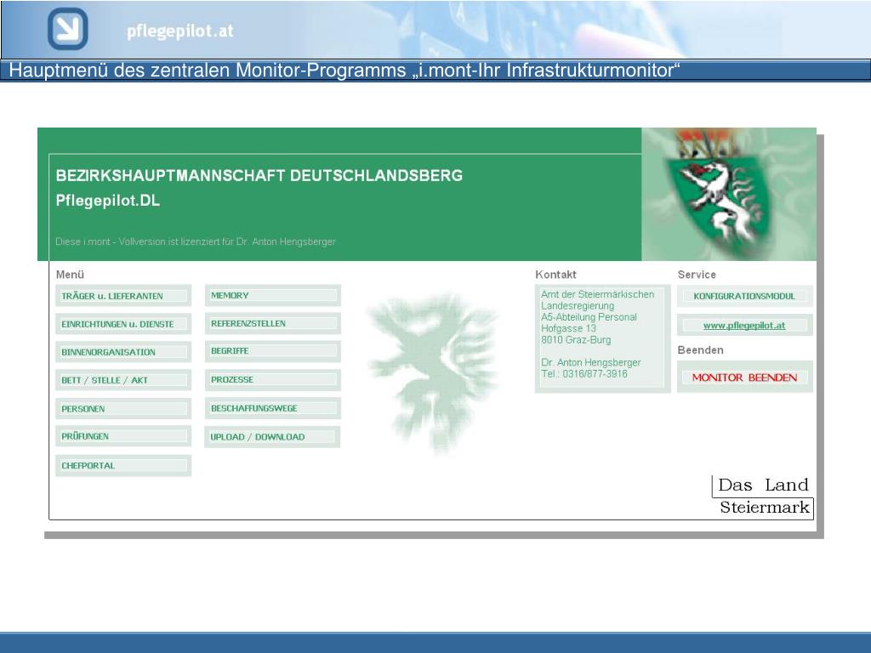Click the Service section heading
Viewport: 871px width, 653px height.
click(x=697, y=275)
